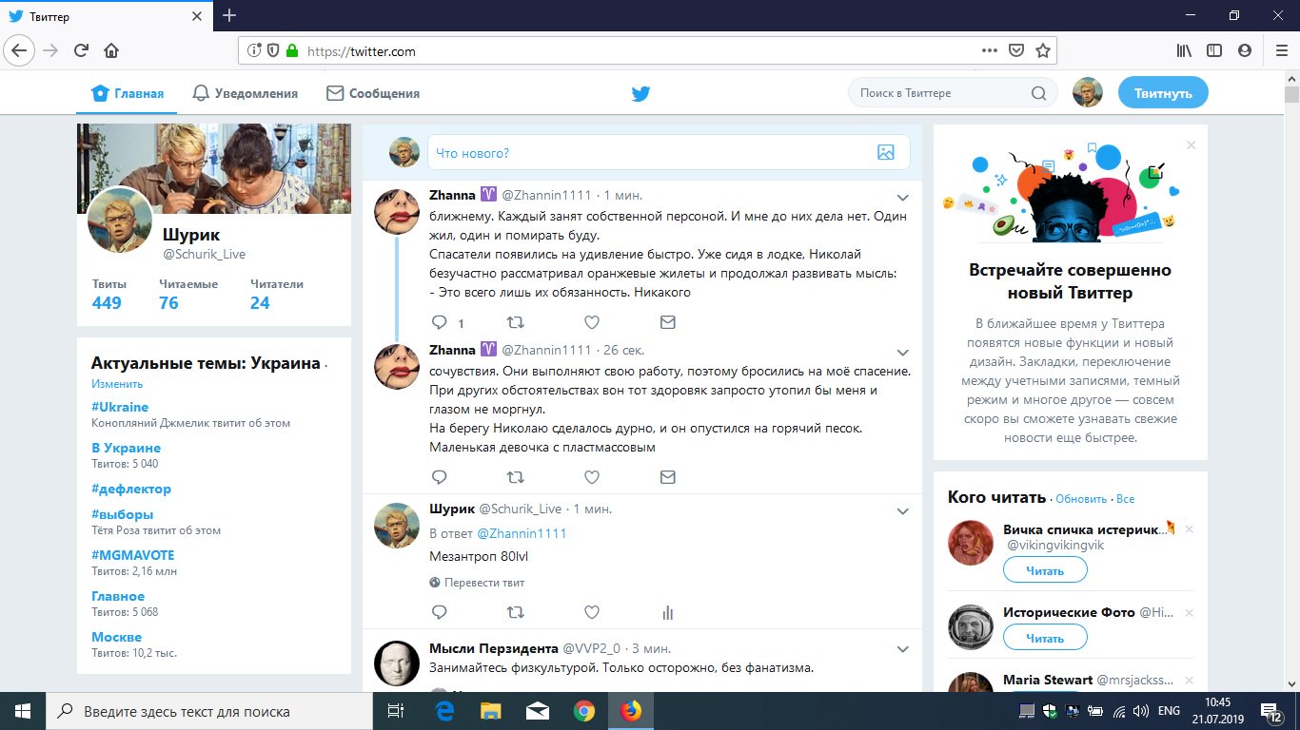This screenshot has width=1300, height=730.
Task: Expand options for Zhanna's 26 сек. tweet
Action: pos(903,353)
